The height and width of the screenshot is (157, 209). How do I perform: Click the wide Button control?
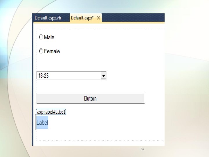click(x=91, y=98)
